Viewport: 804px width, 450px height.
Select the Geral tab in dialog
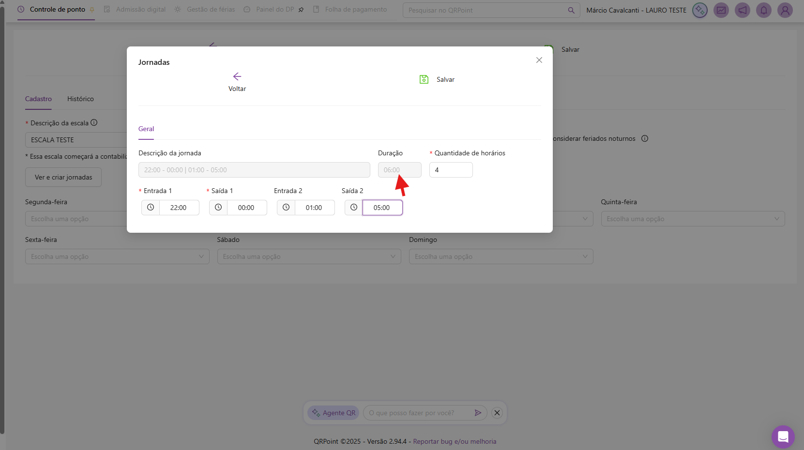point(146,129)
